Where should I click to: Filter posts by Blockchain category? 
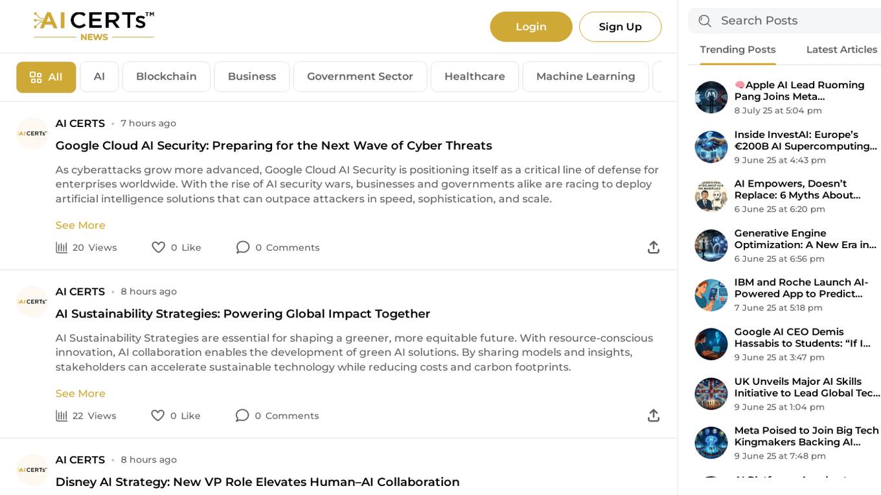coord(166,77)
